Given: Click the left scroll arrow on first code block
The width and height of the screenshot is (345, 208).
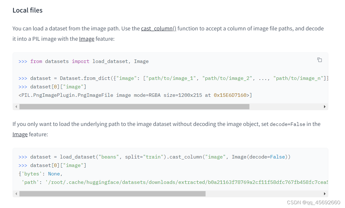Looking at the screenshot, I should [x=16, y=107].
